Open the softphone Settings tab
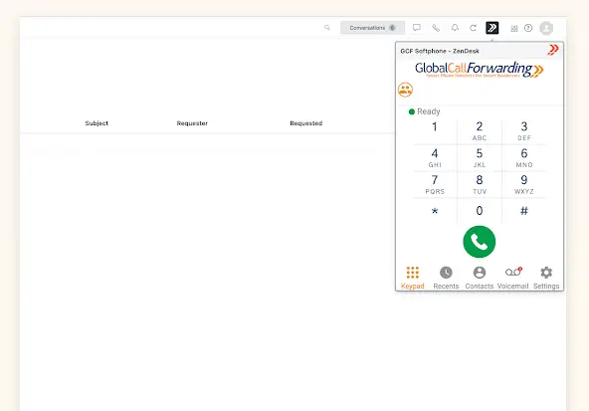This screenshot has width=589, height=411. [546, 278]
